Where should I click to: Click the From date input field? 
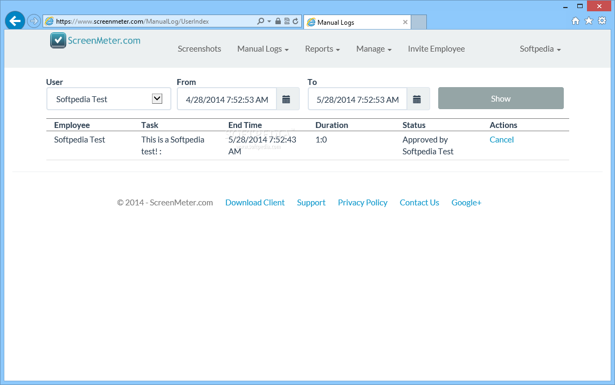227,99
